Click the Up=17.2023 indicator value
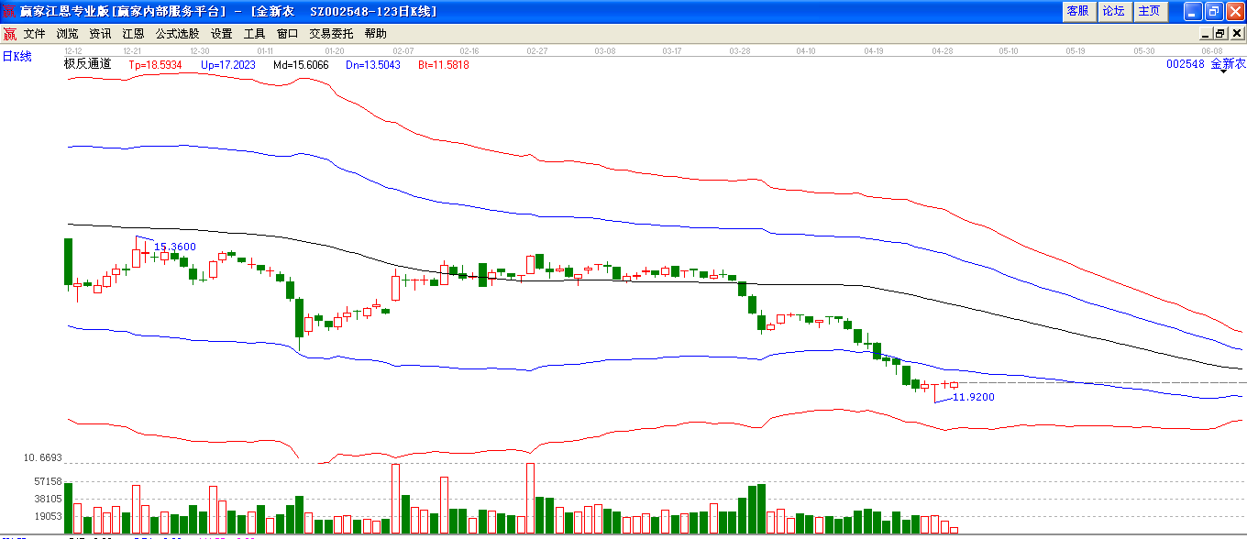 pos(228,65)
